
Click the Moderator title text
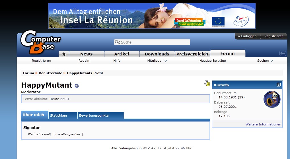click(31, 92)
